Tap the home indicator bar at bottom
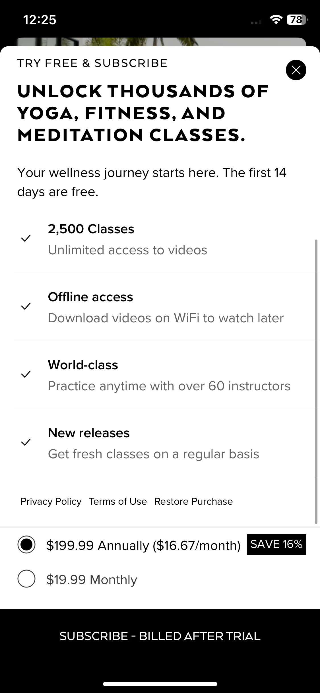The height and width of the screenshot is (693, 320). 160,684
